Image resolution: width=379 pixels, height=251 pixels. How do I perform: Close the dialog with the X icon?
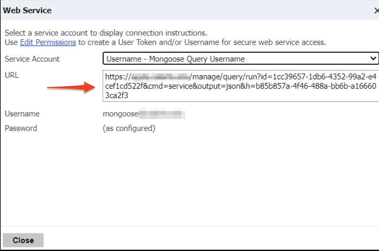click(376, 10)
